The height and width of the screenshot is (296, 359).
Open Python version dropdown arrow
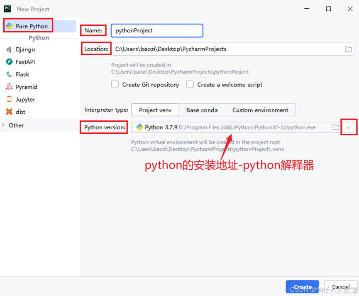coord(349,127)
